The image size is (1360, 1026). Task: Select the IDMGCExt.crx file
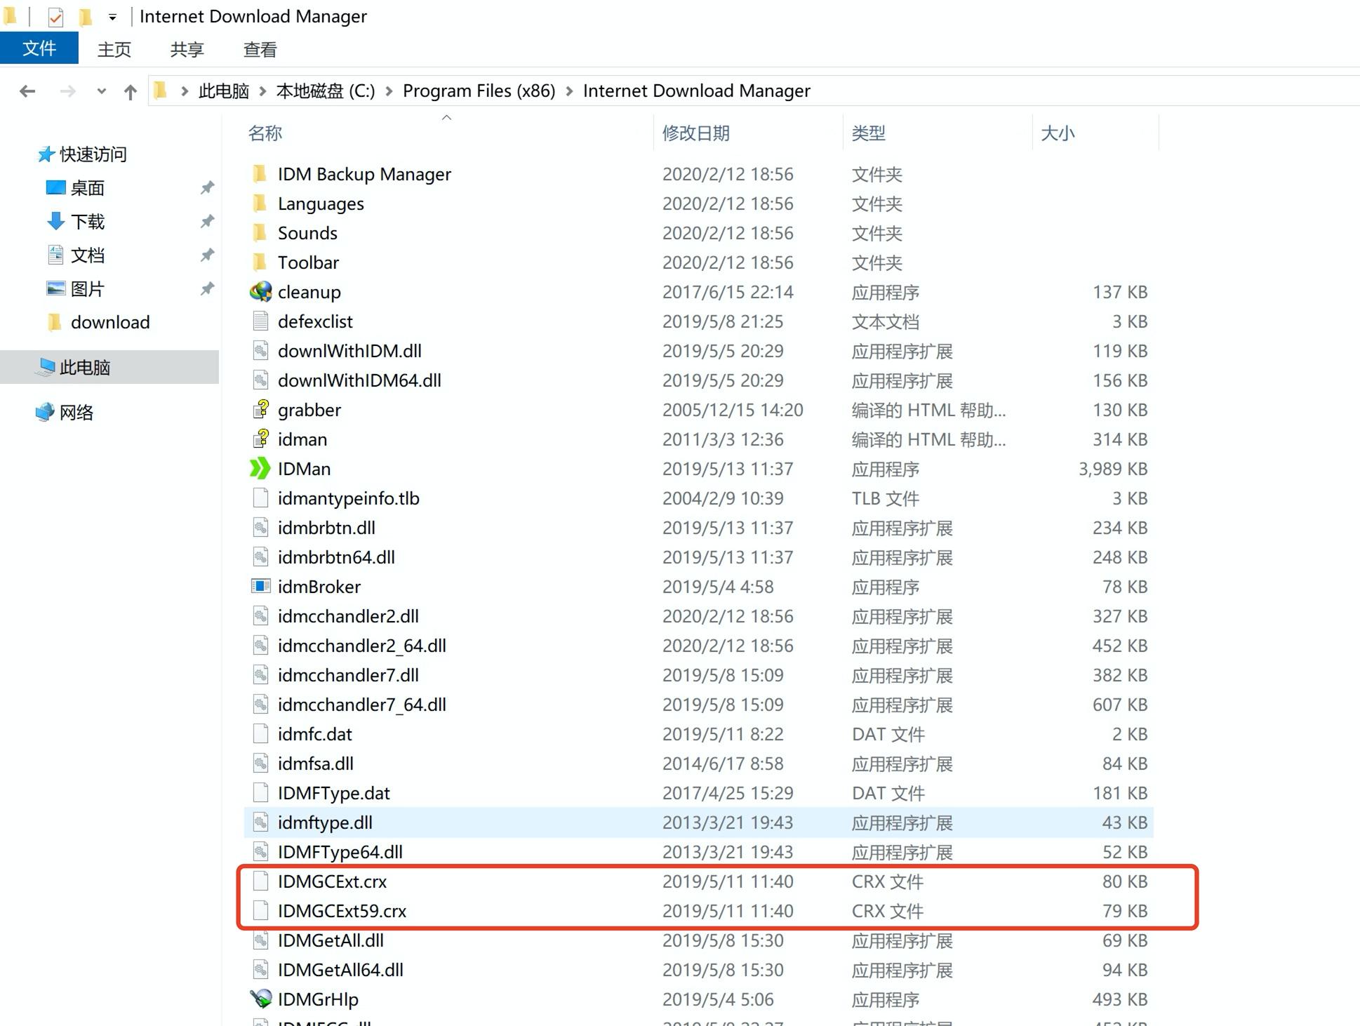point(332,881)
